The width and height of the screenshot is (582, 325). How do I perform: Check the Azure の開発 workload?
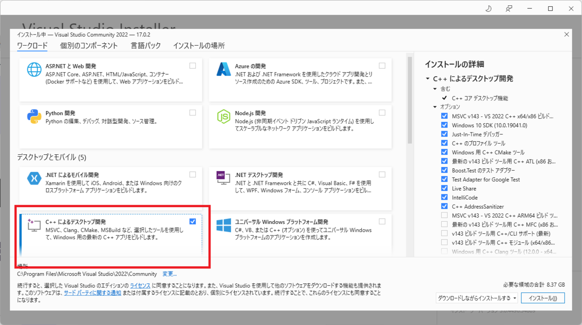click(382, 65)
